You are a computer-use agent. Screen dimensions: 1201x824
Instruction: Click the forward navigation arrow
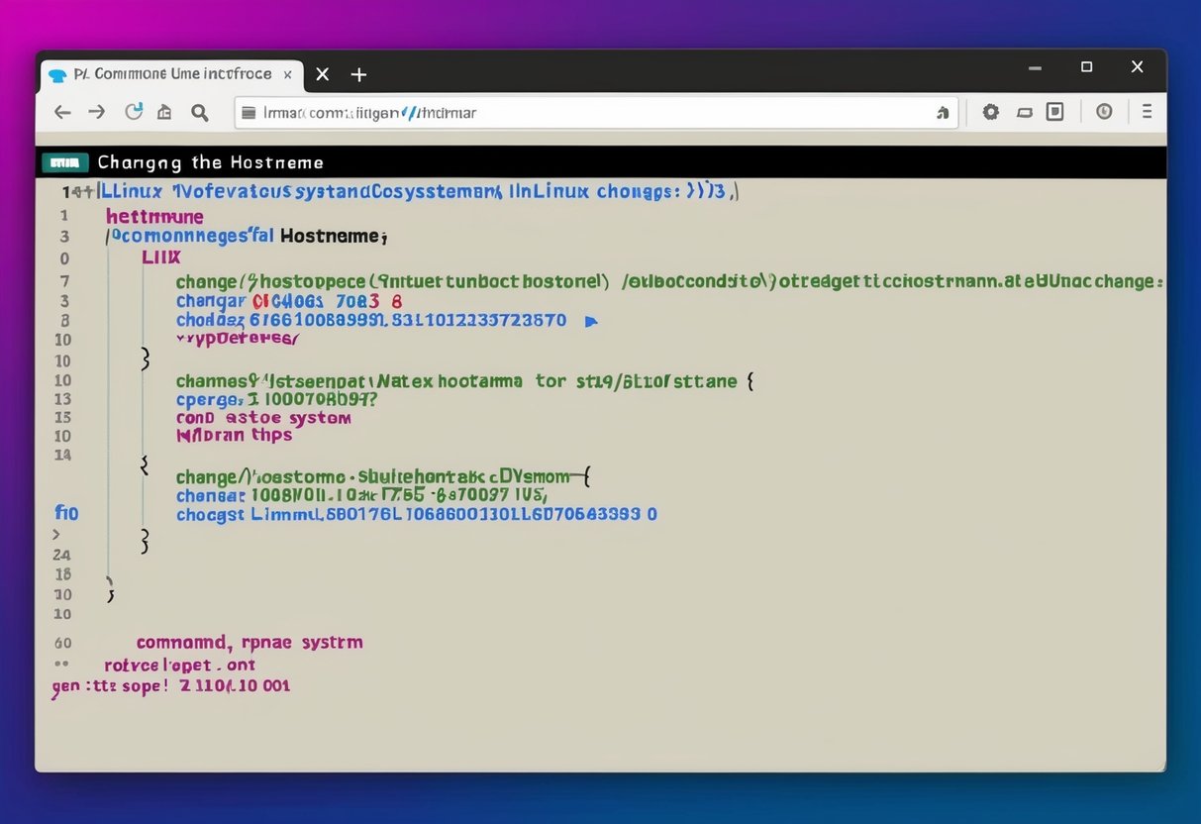[96, 112]
